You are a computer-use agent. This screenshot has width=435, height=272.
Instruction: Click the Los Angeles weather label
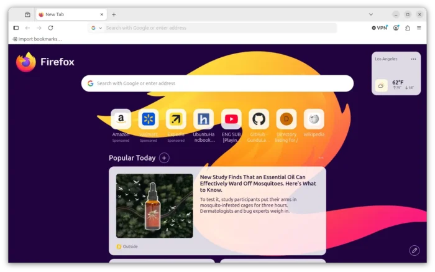click(x=386, y=59)
